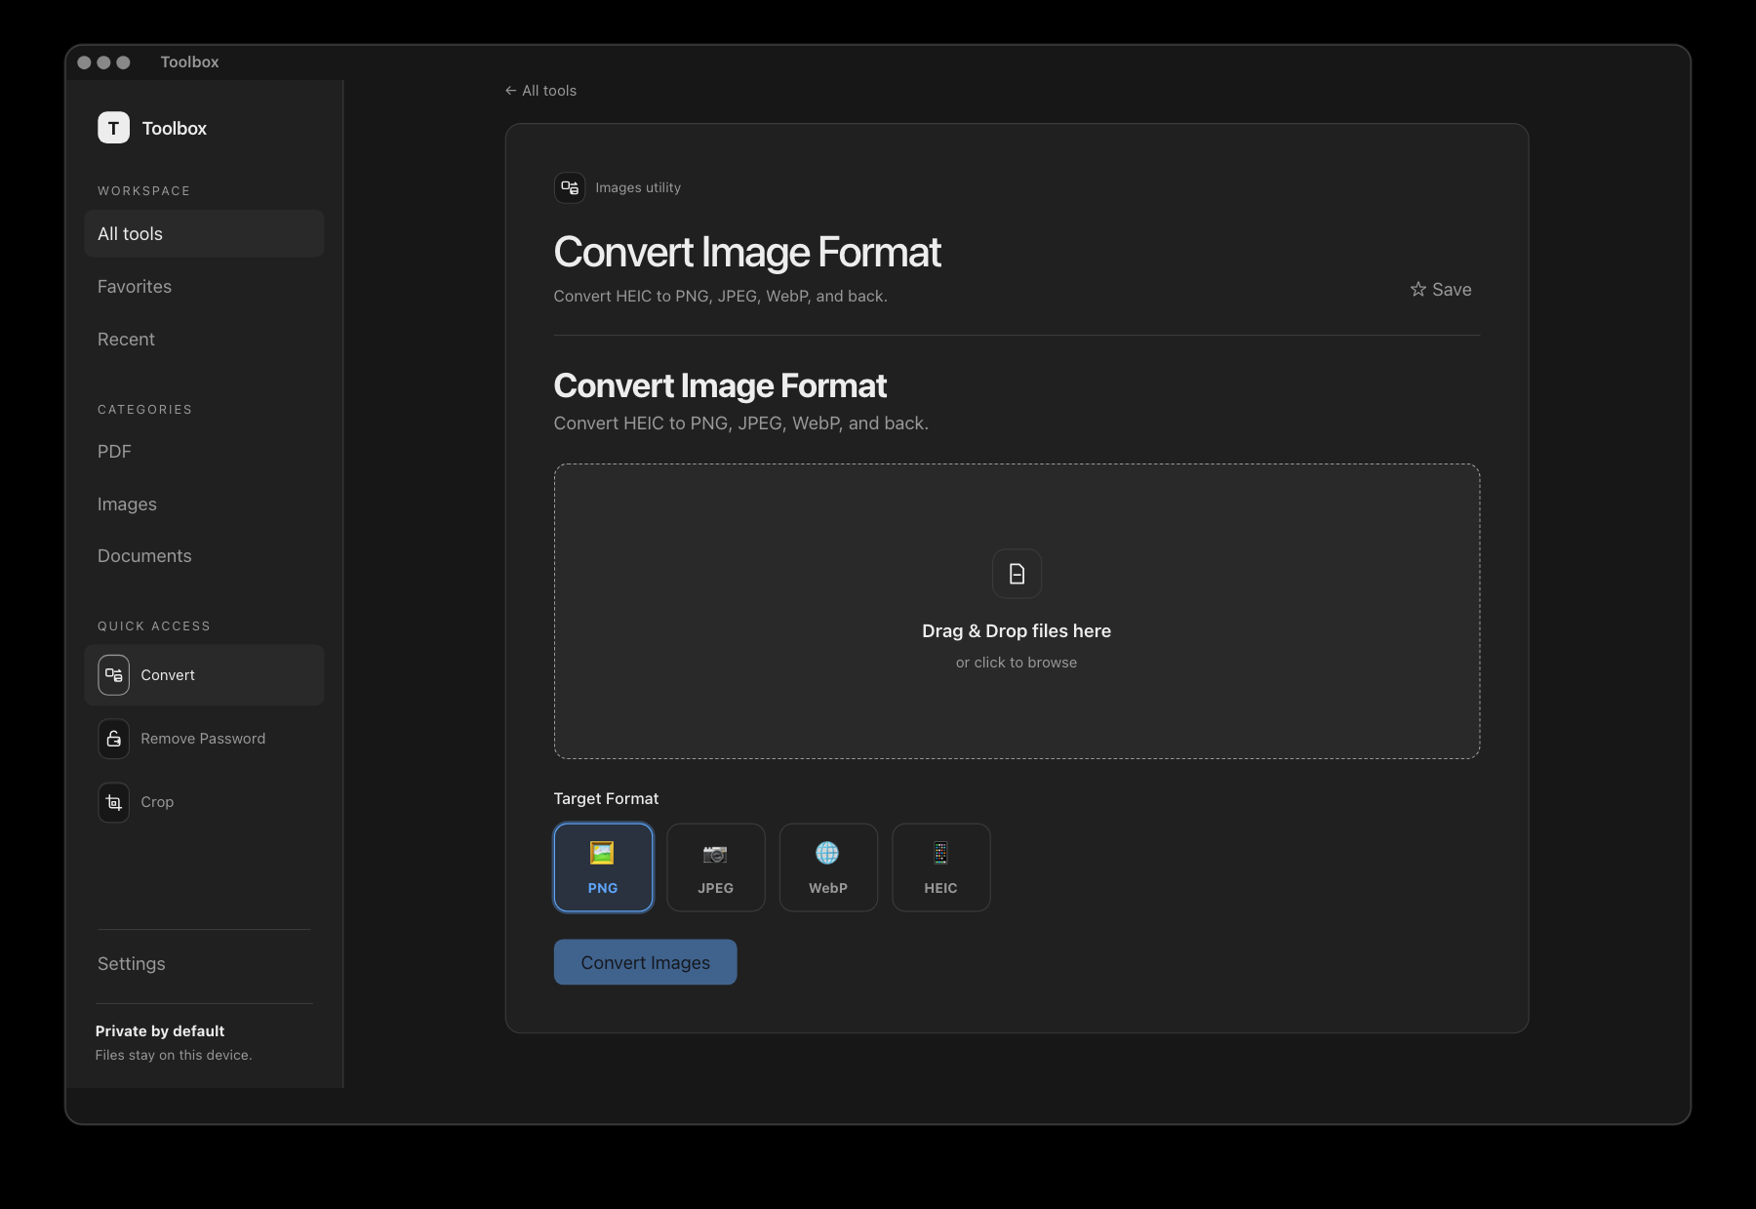Click the Crop tool icon

click(x=113, y=802)
